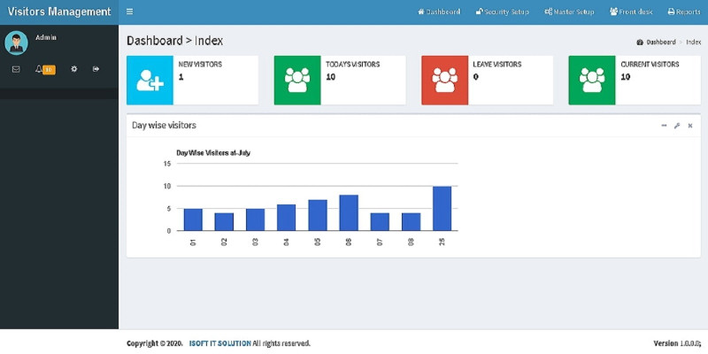Click the ISOFT IT SOLUTION footer link
The width and height of the screenshot is (708, 354).
219,343
